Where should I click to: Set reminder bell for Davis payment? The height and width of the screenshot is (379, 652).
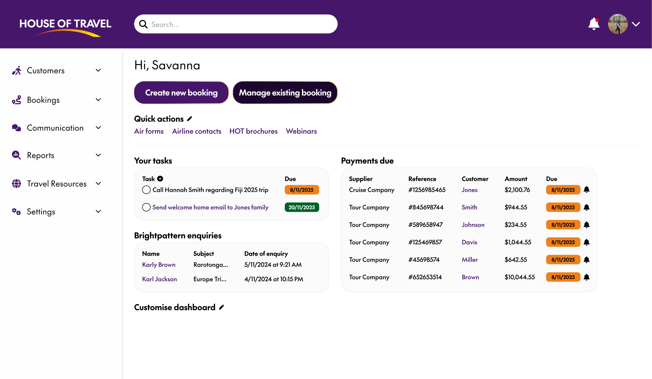click(587, 242)
